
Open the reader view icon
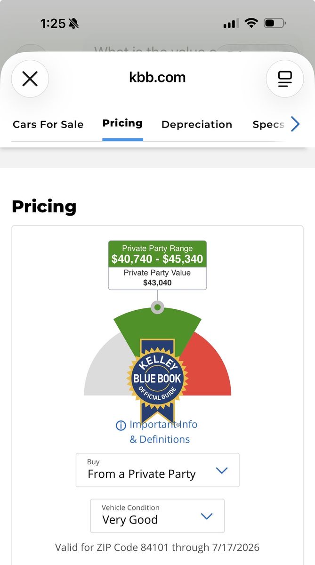pyautogui.click(x=285, y=79)
